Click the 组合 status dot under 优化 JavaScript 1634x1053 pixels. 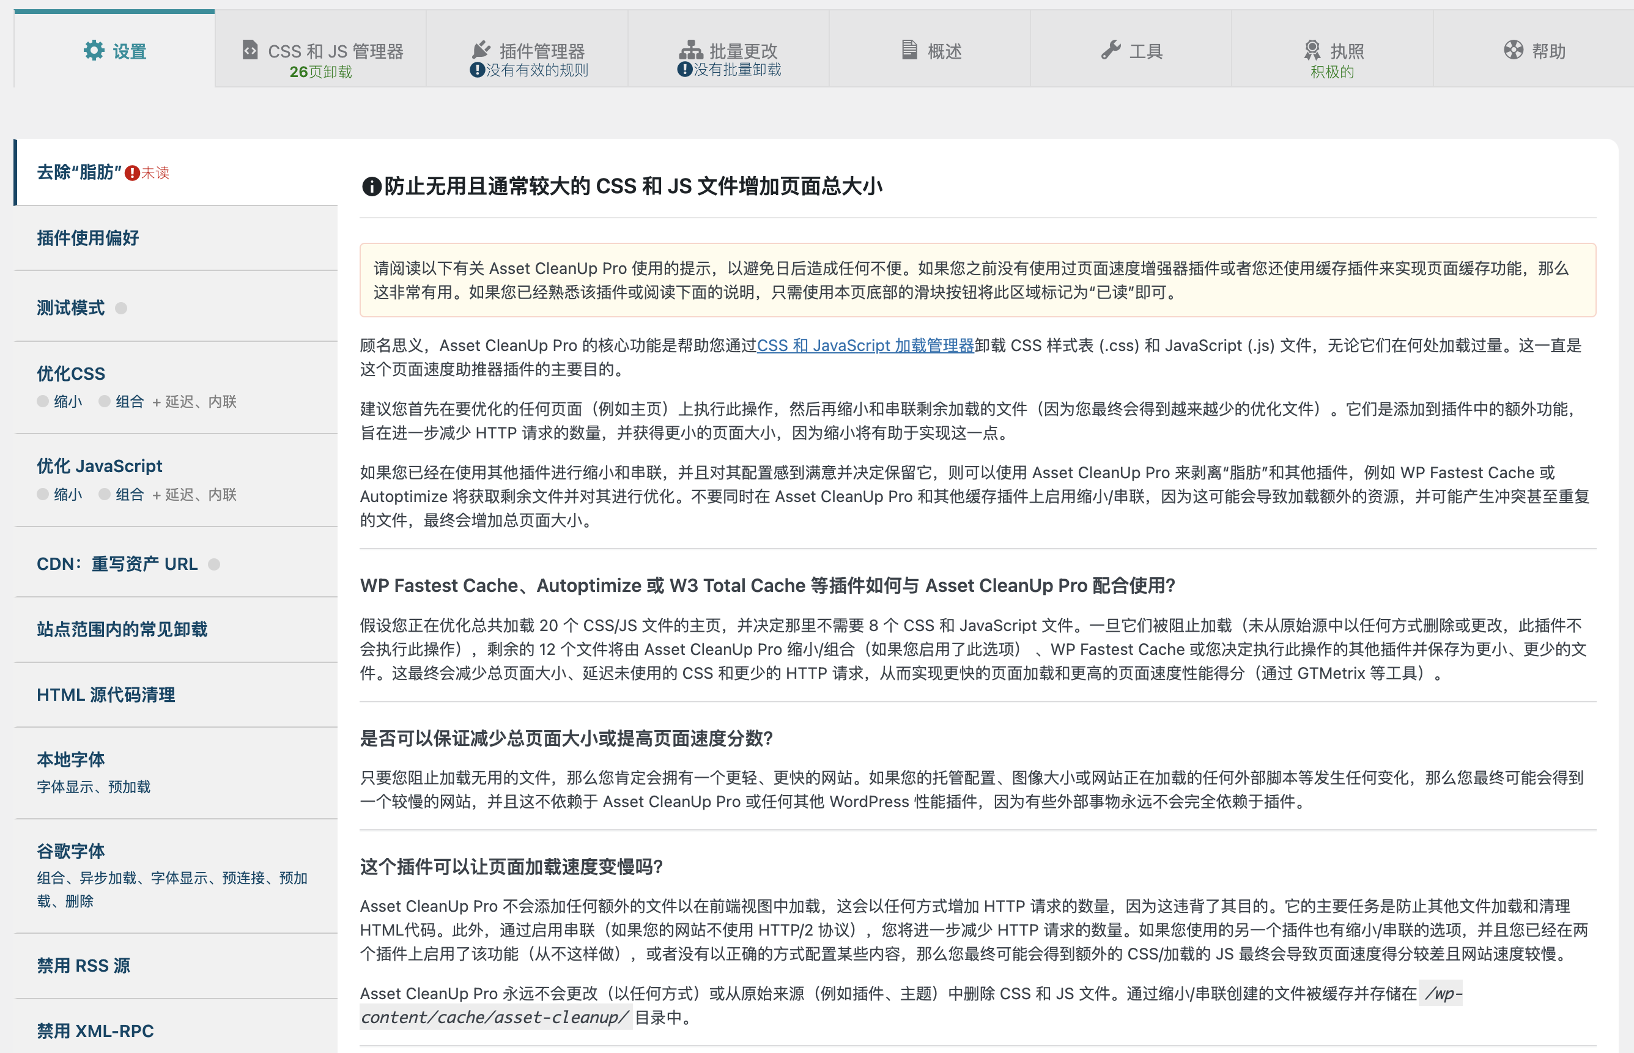pos(104,494)
